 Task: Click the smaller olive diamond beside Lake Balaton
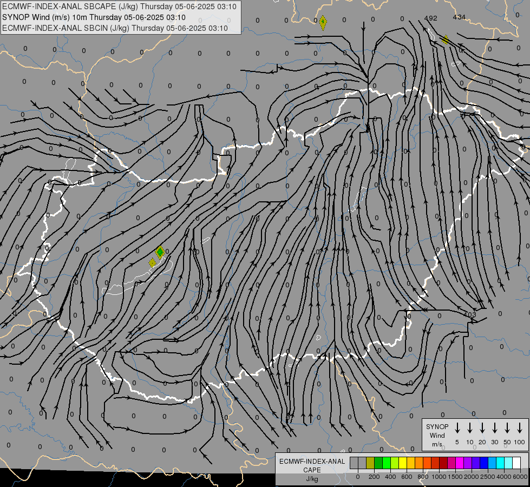pyautogui.click(x=153, y=262)
